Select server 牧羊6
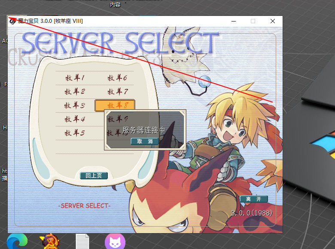 (117, 78)
